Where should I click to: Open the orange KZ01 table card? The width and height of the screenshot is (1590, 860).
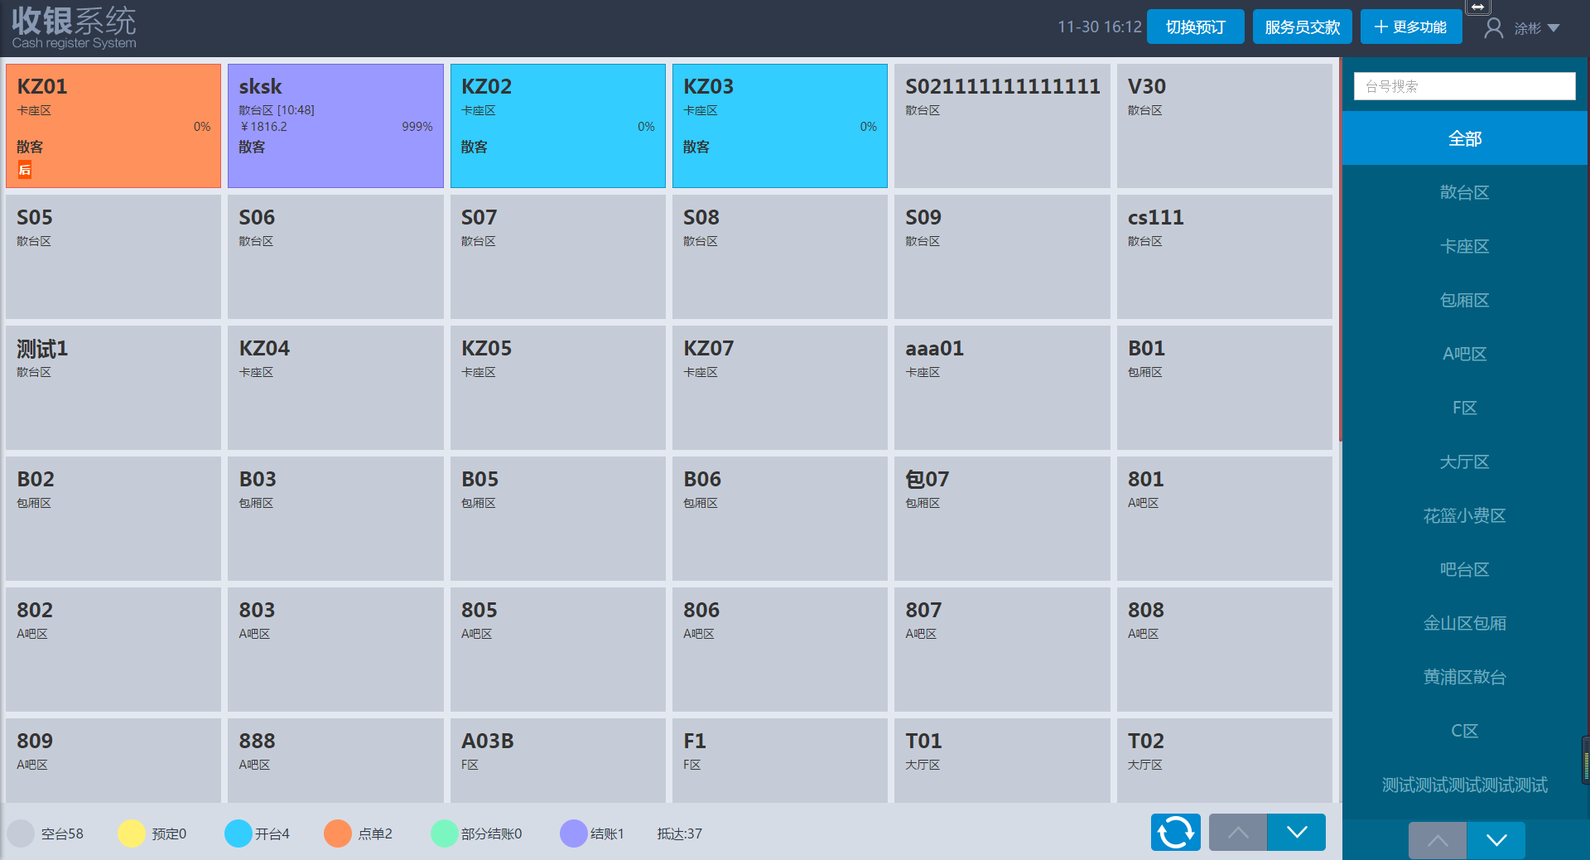[113, 126]
